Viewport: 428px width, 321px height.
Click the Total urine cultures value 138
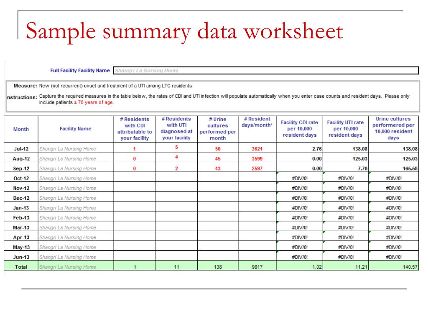click(x=218, y=267)
